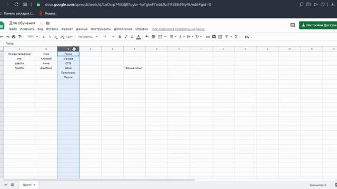The height and width of the screenshot is (189, 337).
Task: Reload the page in the browser
Action: point(16,4)
